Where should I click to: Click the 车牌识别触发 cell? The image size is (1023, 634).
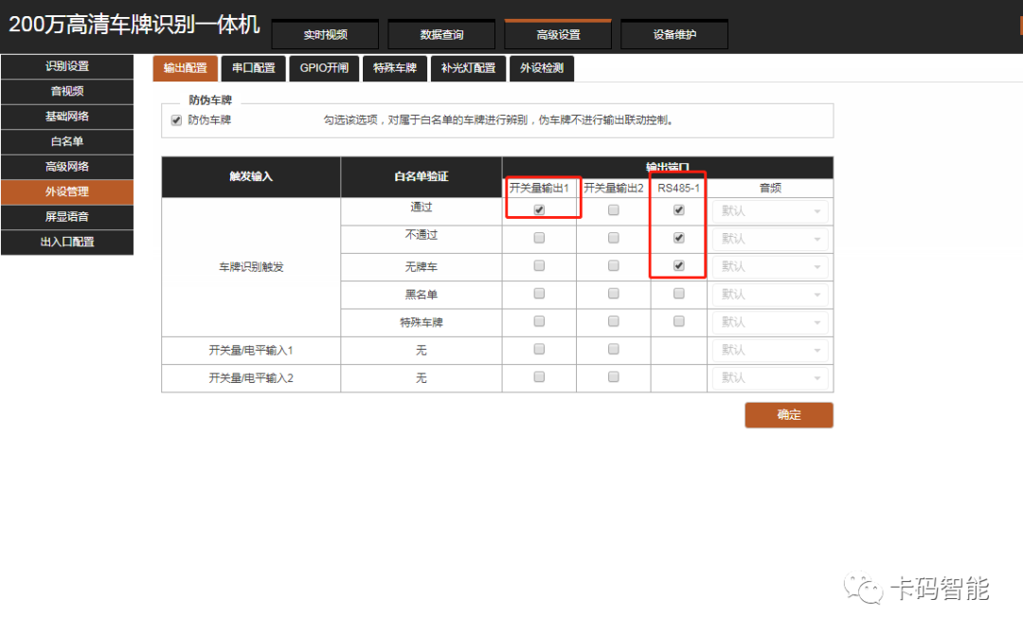tap(251, 267)
